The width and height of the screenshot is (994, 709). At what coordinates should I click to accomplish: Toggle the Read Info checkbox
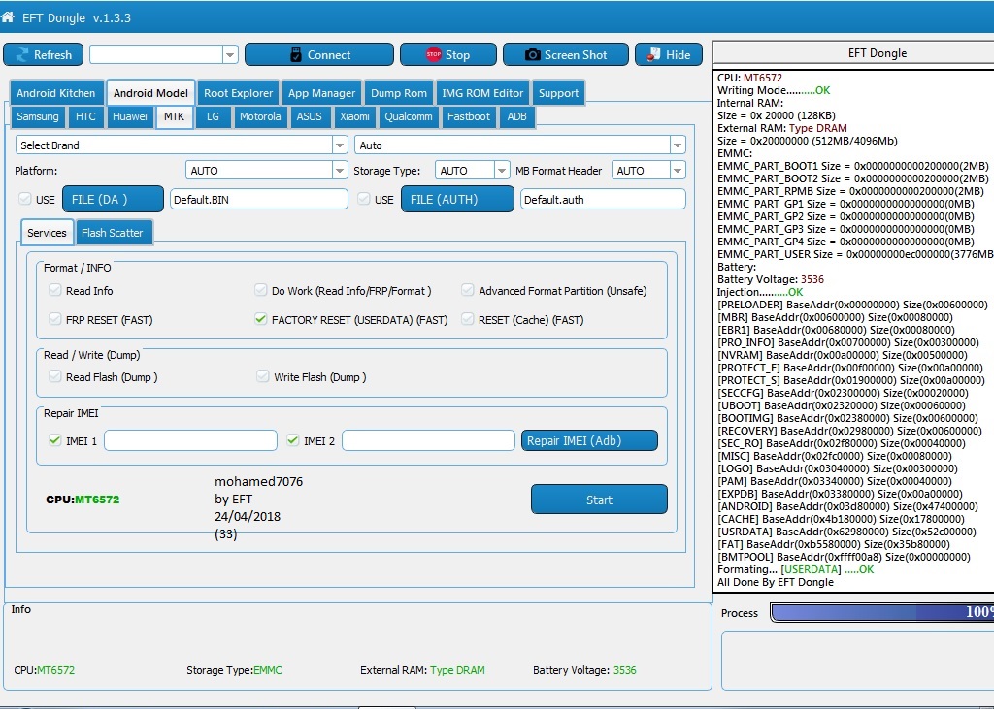click(54, 290)
